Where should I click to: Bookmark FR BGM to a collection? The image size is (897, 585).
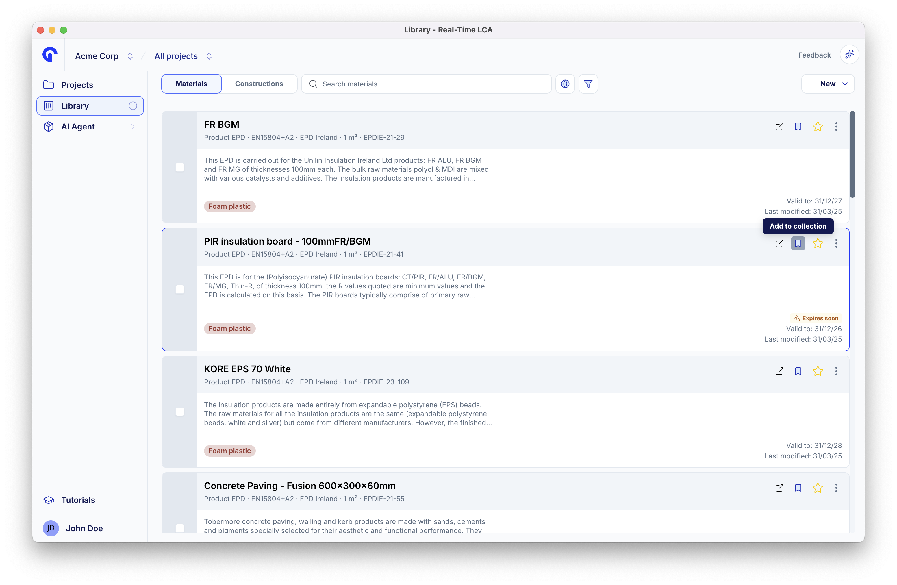pyautogui.click(x=798, y=127)
